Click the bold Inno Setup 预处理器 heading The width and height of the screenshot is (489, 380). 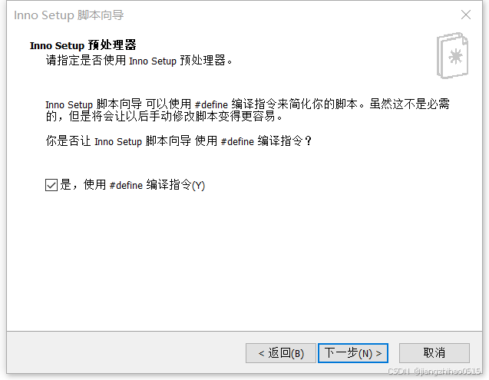tap(83, 45)
